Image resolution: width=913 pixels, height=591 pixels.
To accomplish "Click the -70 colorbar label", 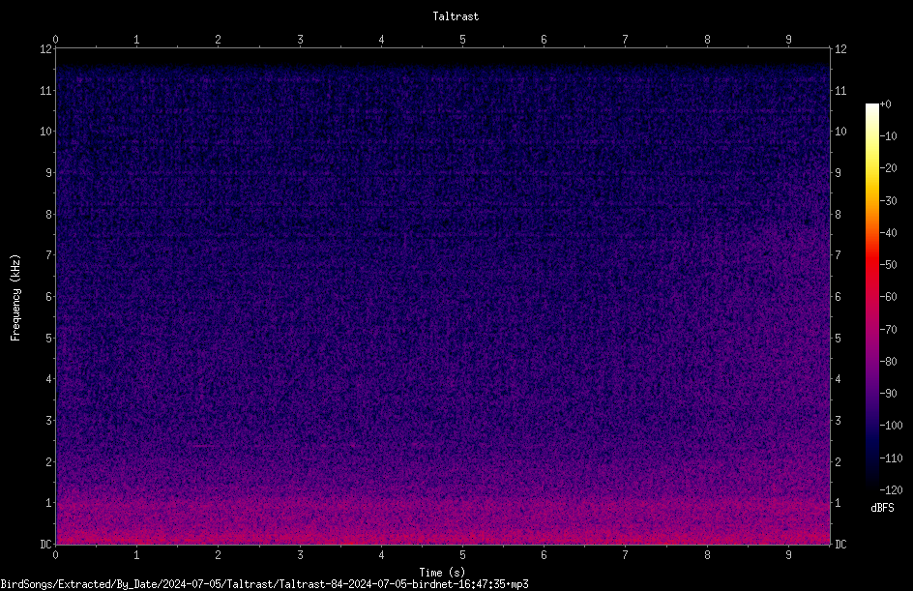I will (888, 330).
